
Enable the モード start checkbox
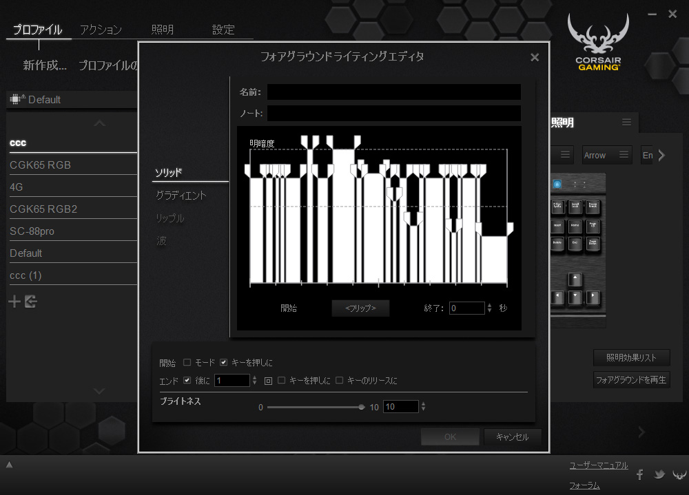pyautogui.click(x=187, y=363)
